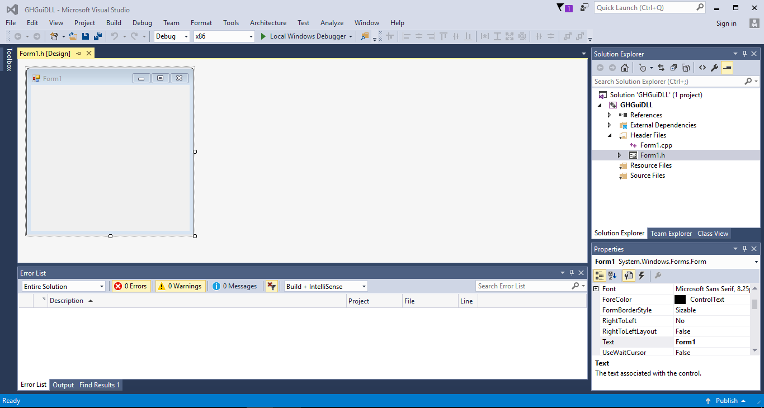Save the current file with Save icon
The height and width of the screenshot is (408, 764).
[86, 36]
